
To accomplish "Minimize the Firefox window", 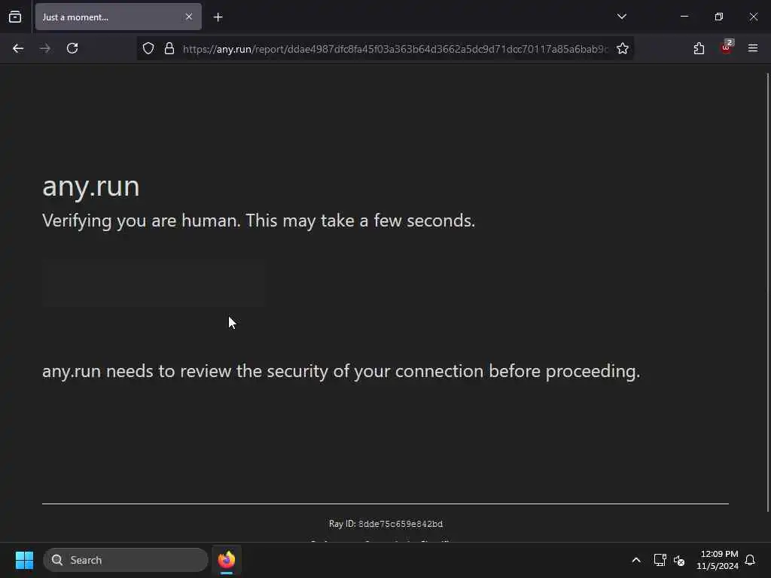I will [x=684, y=17].
